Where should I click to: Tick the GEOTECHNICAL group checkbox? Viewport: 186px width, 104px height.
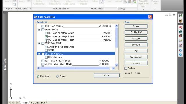coord(43,54)
